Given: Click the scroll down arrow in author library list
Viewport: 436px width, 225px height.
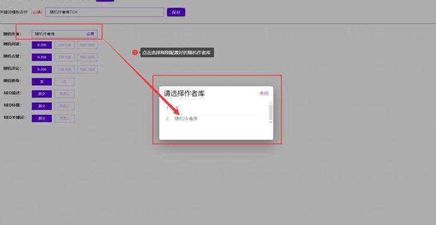Looking at the screenshot, I should (x=270, y=123).
